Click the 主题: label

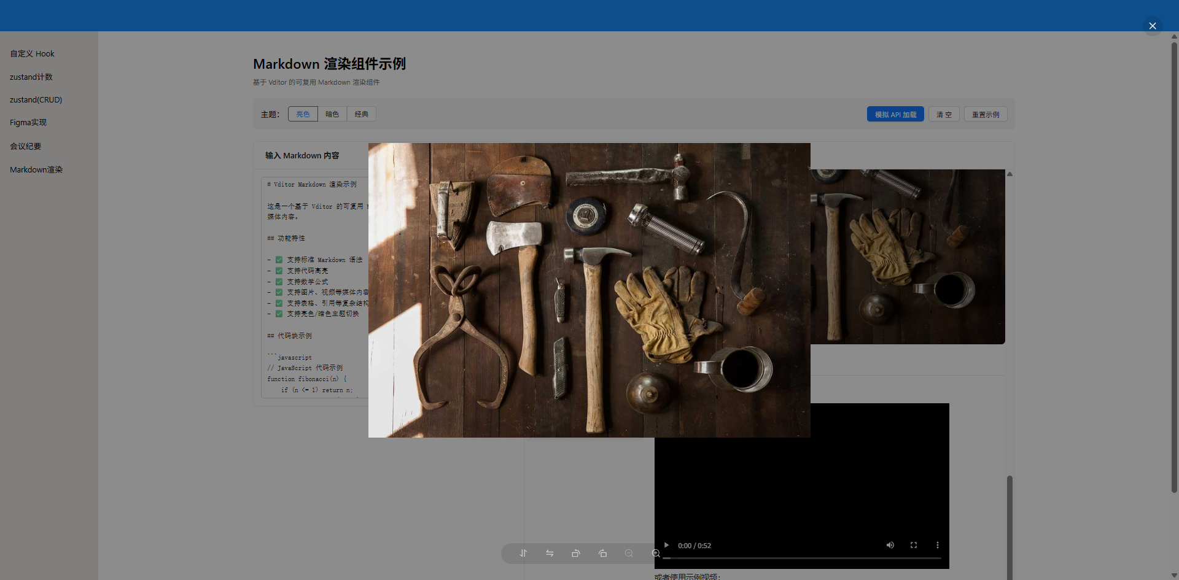pos(270,114)
